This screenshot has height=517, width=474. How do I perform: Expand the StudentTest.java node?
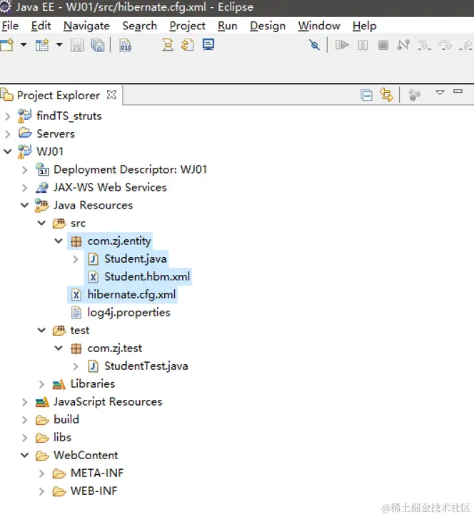pos(76,366)
